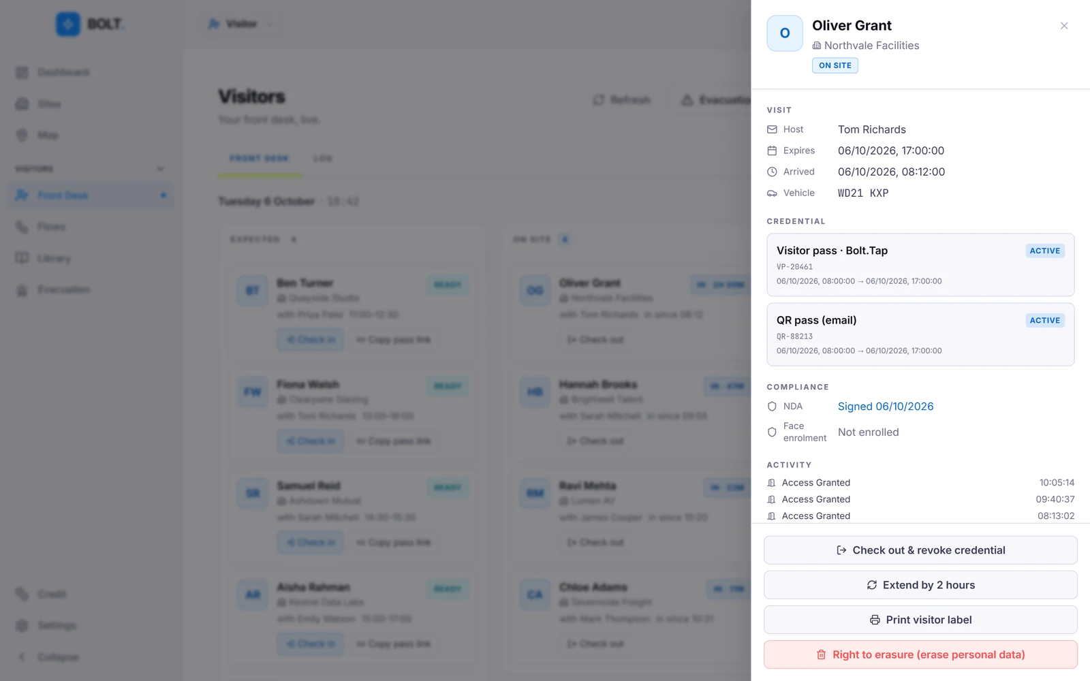Print the visitor label

(920, 620)
